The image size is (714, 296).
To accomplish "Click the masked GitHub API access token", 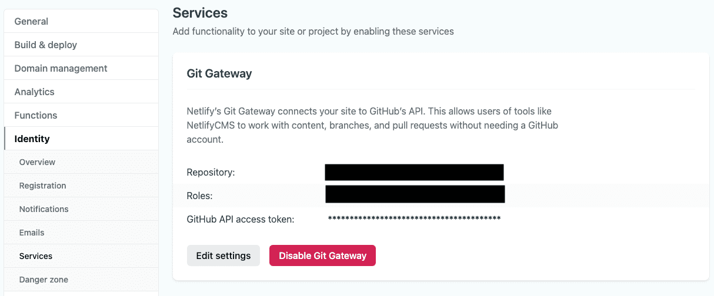I will point(414,218).
